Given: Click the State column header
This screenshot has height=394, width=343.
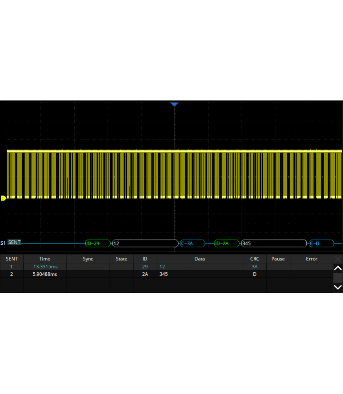Looking at the screenshot, I should (x=122, y=259).
